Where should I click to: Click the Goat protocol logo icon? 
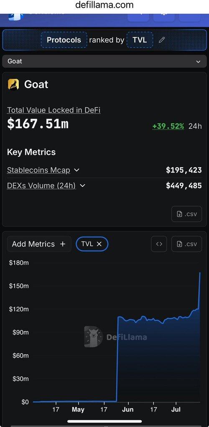[13, 84]
